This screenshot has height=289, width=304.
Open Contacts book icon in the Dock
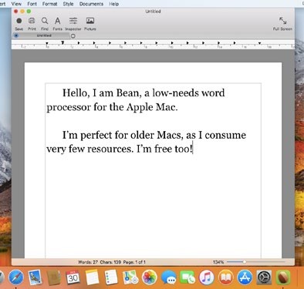click(54, 277)
